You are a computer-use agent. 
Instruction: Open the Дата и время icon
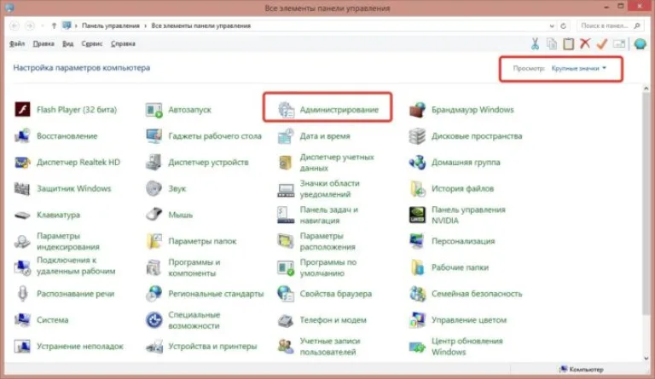(x=287, y=136)
